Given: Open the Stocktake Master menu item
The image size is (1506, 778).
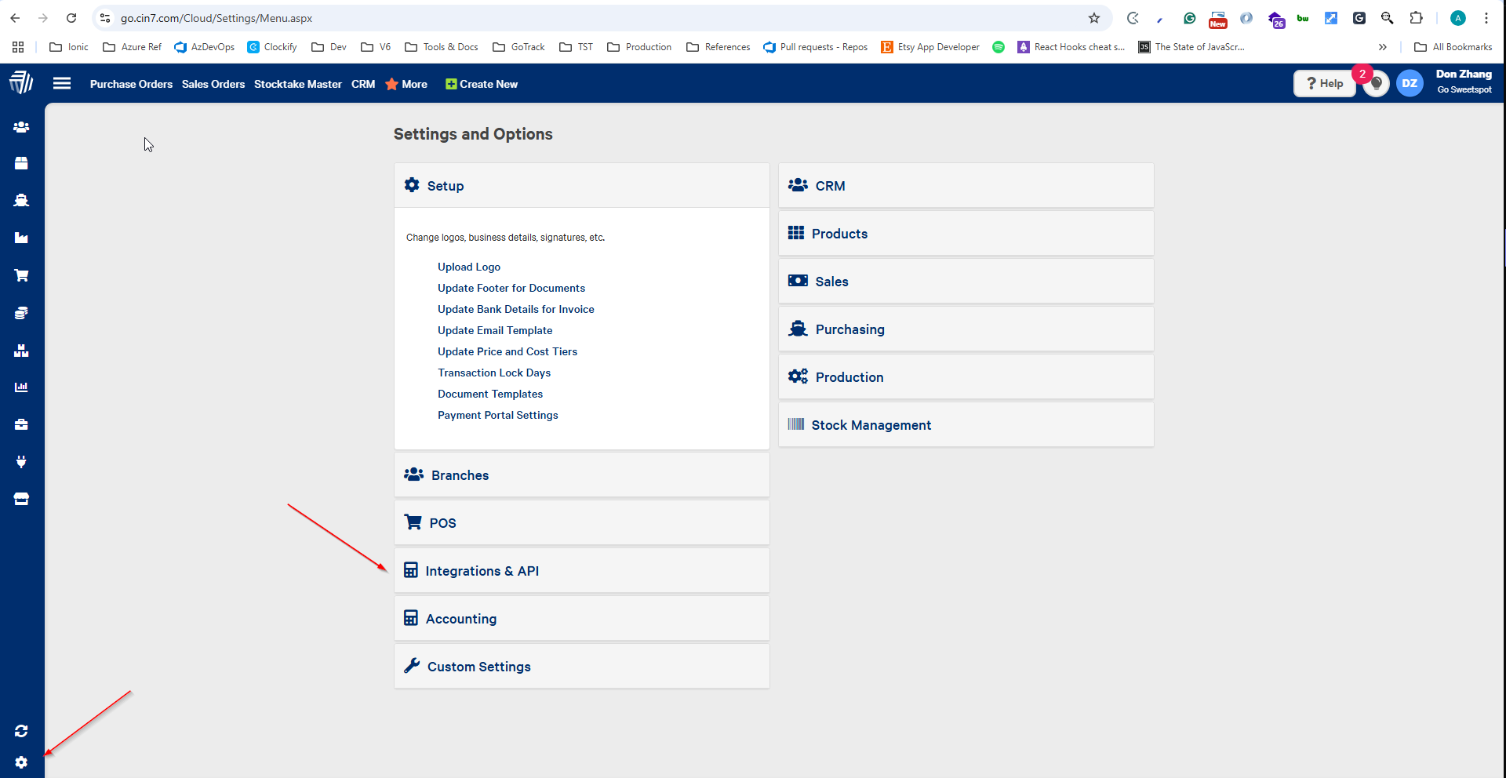Looking at the screenshot, I should coord(297,84).
